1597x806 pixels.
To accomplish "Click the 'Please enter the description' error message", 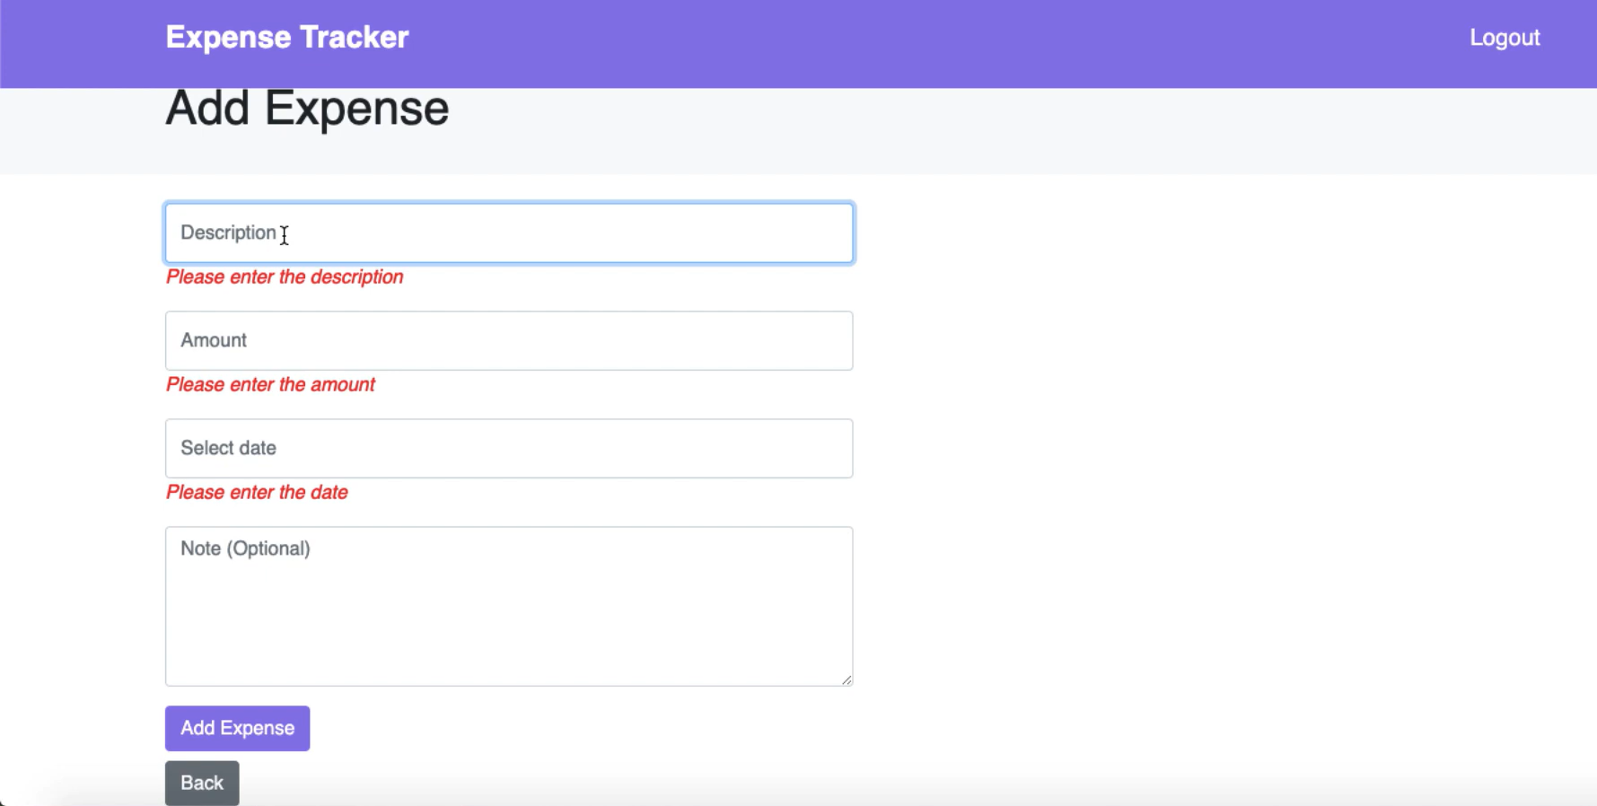I will (x=285, y=276).
